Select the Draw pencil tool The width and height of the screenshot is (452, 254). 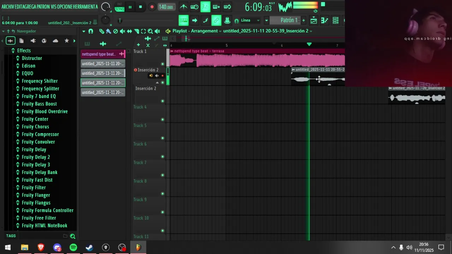[x=102, y=31]
